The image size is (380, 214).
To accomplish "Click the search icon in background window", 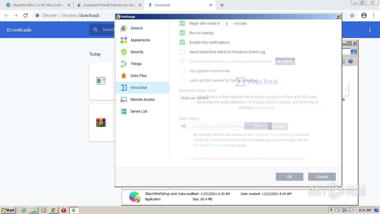I will point(354,51).
